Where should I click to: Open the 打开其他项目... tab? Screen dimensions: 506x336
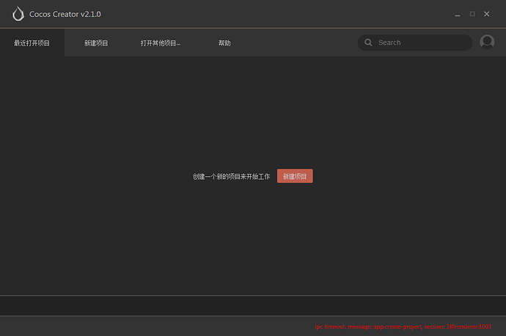tap(161, 43)
